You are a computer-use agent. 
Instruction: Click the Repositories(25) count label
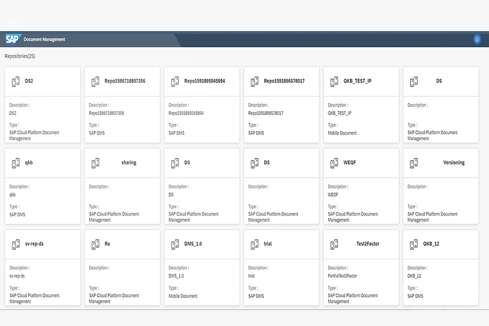coord(20,56)
